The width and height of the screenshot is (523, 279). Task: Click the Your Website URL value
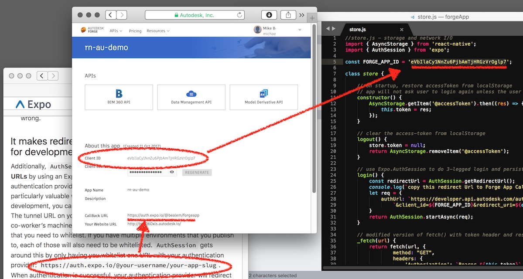(154, 224)
